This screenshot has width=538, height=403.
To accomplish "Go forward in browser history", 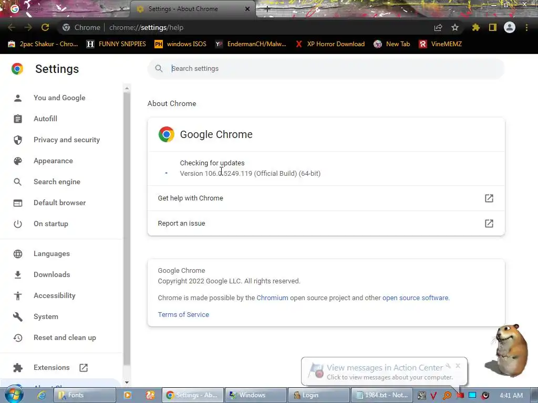I will coord(28,27).
